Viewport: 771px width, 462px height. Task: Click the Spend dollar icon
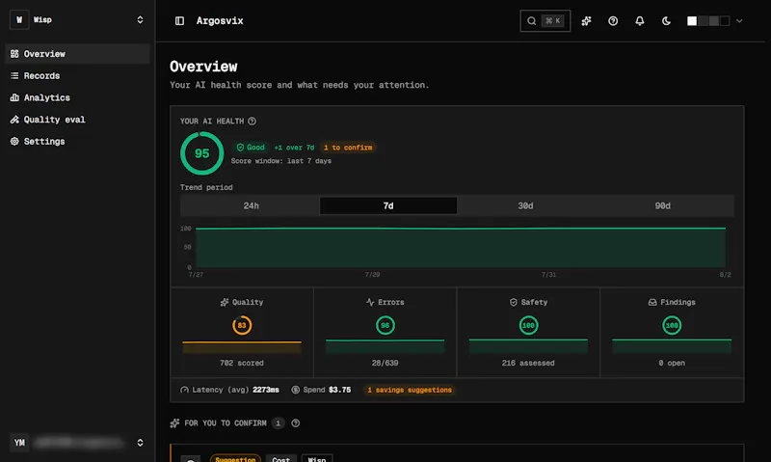[295, 390]
